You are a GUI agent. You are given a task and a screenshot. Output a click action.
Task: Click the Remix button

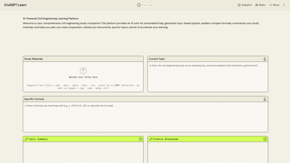click(x=260, y=5)
